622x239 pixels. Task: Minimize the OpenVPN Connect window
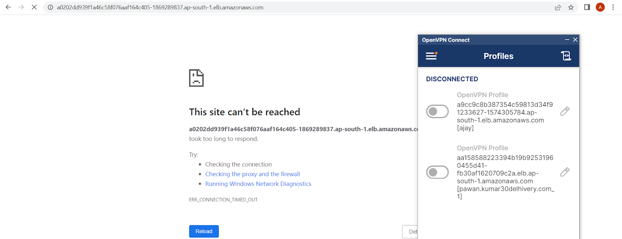click(x=567, y=40)
